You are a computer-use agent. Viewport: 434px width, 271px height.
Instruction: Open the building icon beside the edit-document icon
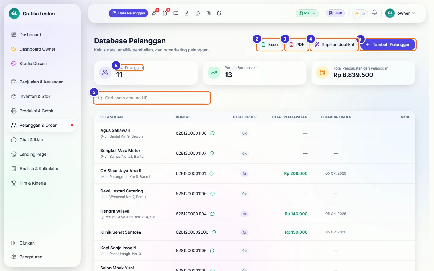(208, 13)
